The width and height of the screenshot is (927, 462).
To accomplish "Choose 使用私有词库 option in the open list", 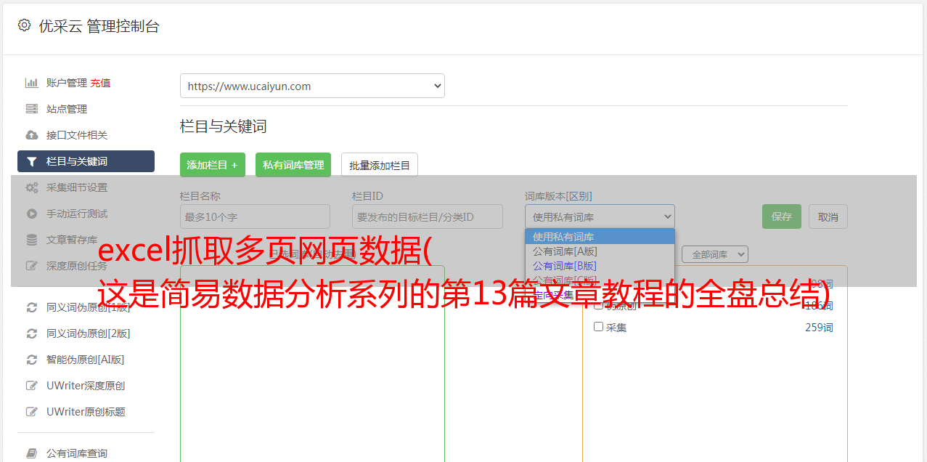I will (600, 237).
